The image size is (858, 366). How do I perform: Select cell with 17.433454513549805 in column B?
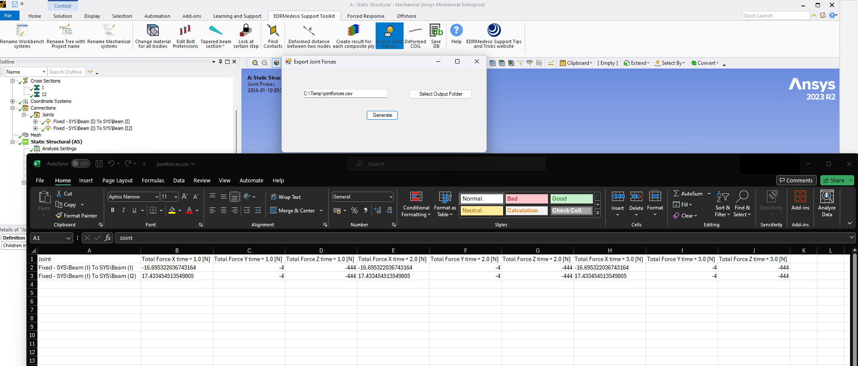pos(177,276)
